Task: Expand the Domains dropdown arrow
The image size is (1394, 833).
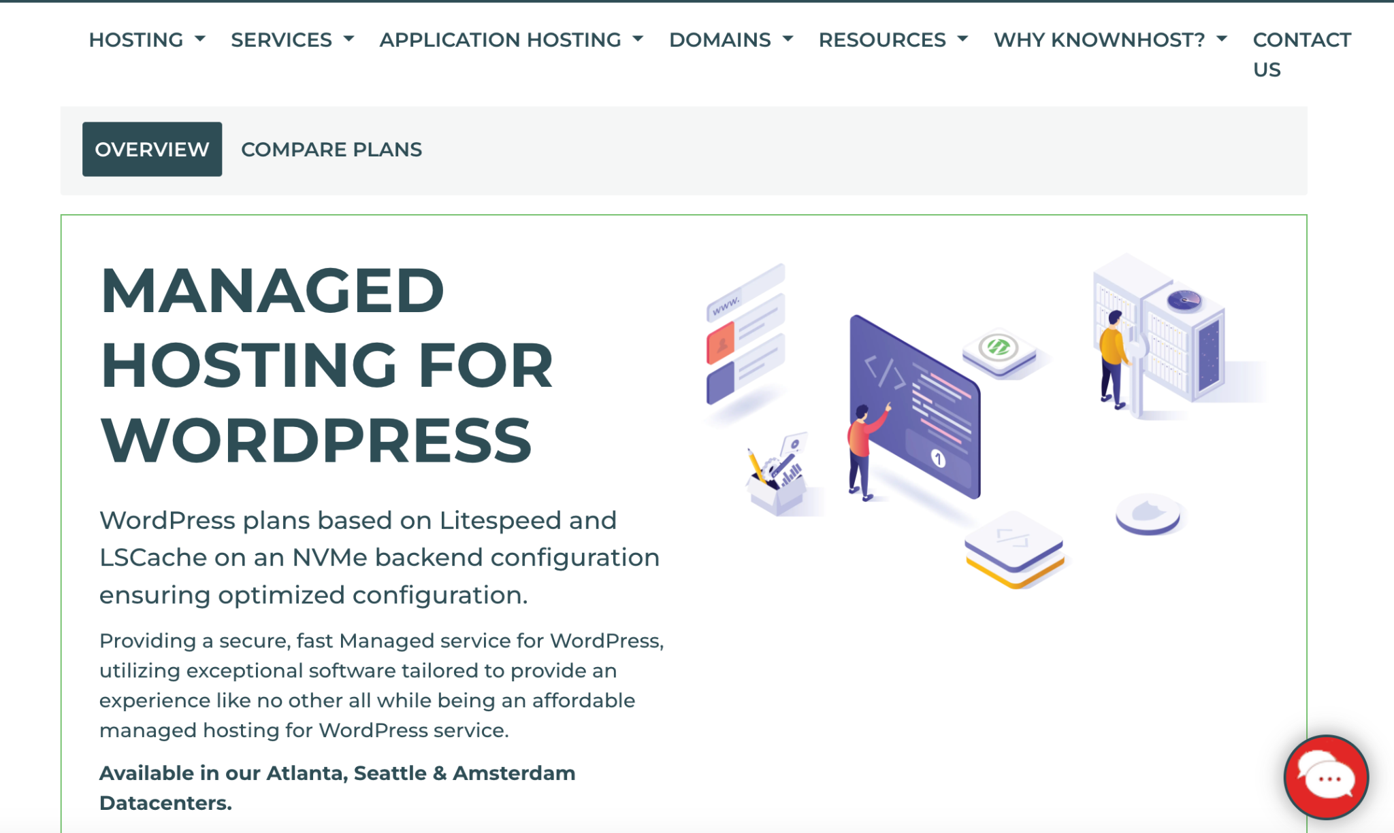Action: click(788, 39)
